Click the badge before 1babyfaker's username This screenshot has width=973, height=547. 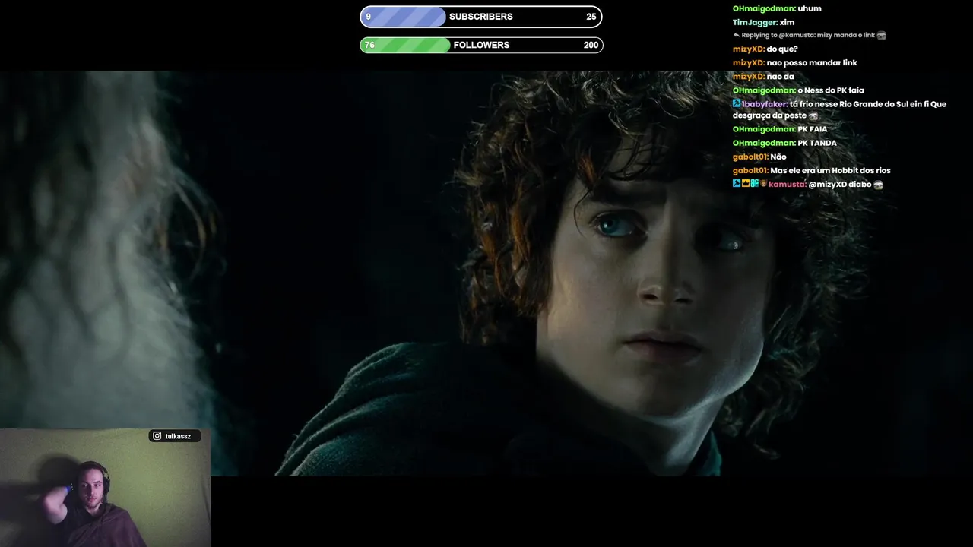click(737, 103)
